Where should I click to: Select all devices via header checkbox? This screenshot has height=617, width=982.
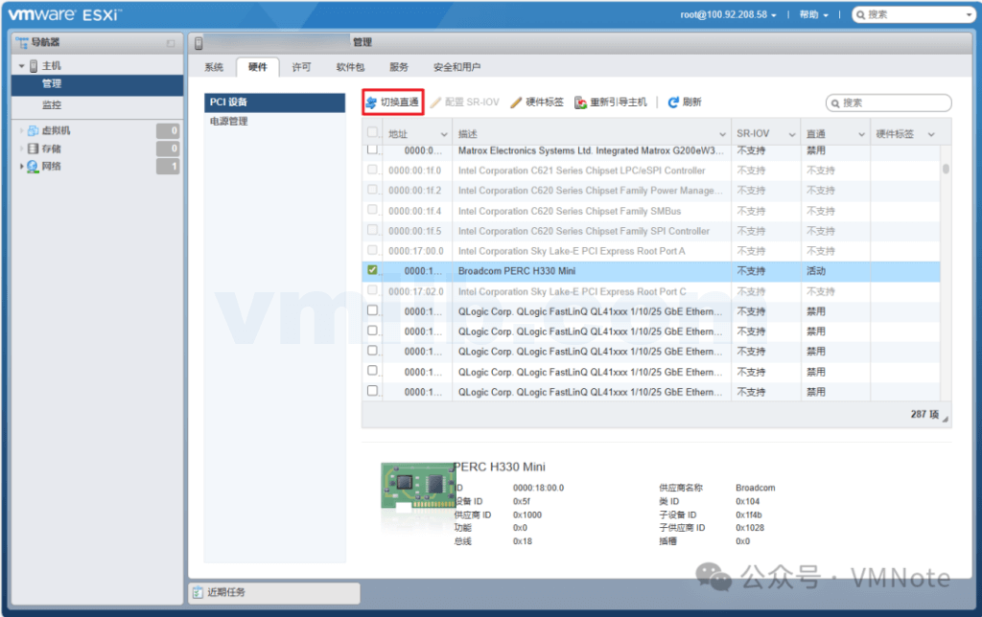372,133
